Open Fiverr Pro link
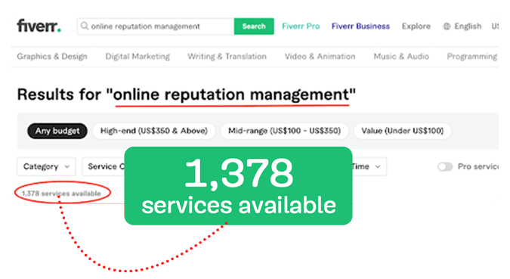The height and width of the screenshot is (279, 510). coord(301,26)
